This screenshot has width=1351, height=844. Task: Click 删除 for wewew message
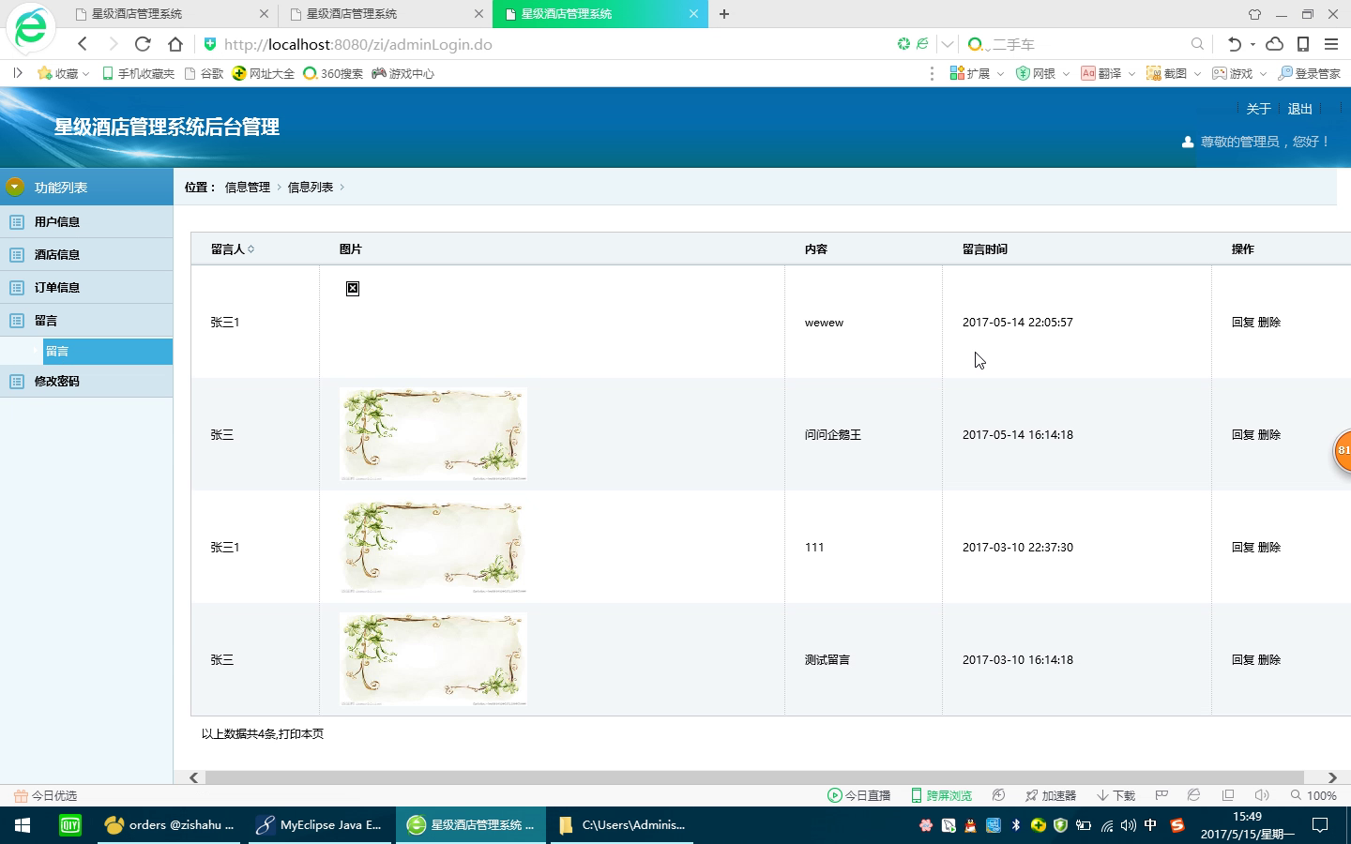pos(1268,323)
